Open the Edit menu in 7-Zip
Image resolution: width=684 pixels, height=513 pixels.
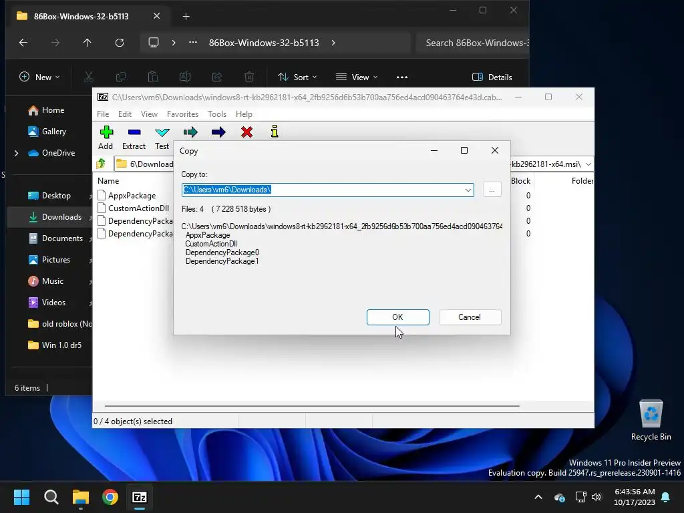125,114
